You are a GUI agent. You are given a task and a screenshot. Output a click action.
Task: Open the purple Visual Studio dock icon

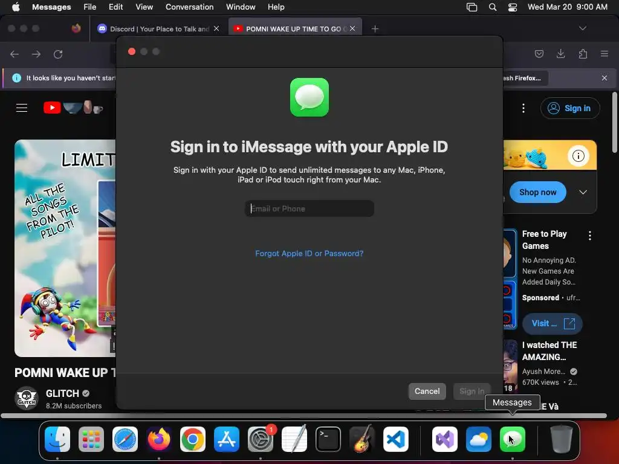pos(445,439)
